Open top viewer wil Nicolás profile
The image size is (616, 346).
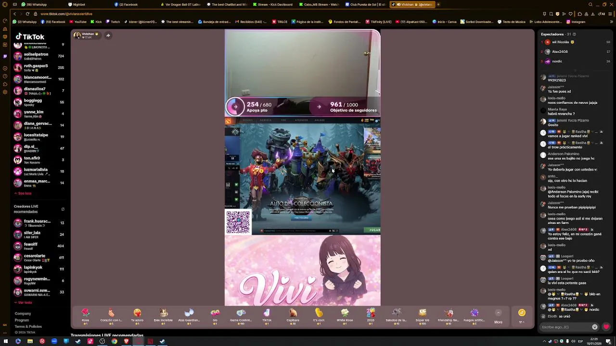[x=575, y=42]
